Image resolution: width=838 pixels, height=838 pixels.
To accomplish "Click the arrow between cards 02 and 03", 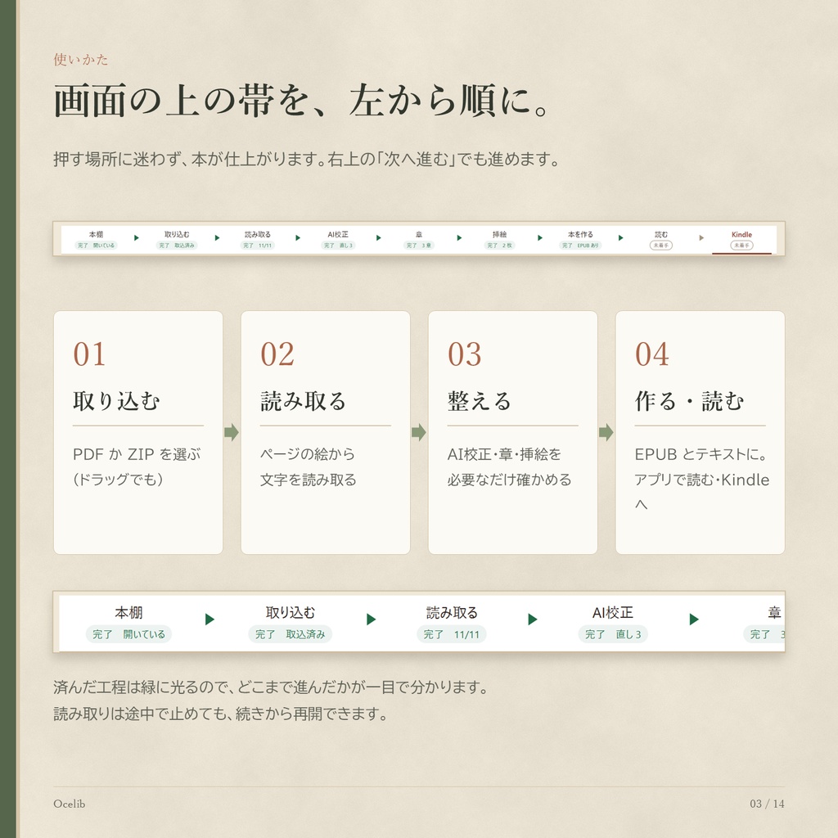I will pyautogui.click(x=419, y=432).
